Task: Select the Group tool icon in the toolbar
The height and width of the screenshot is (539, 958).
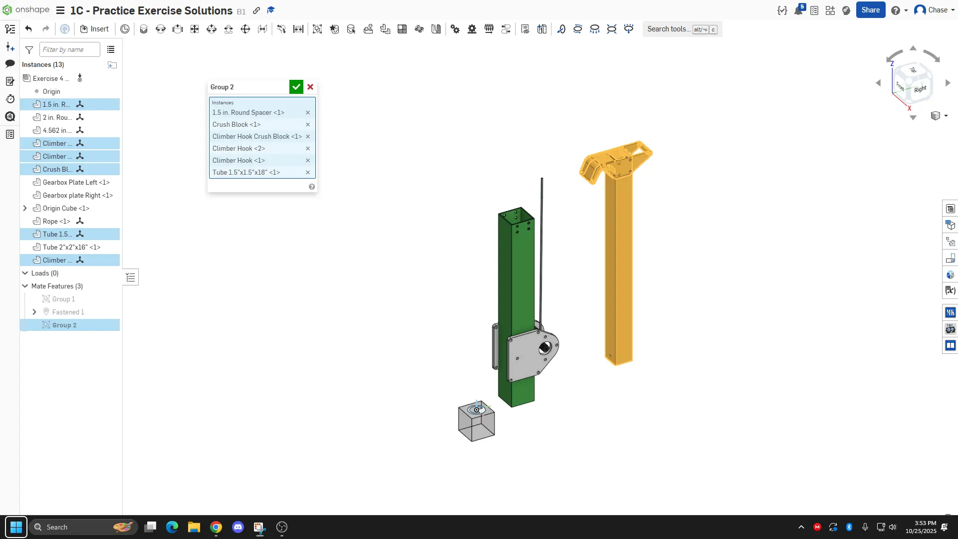Action: (317, 29)
